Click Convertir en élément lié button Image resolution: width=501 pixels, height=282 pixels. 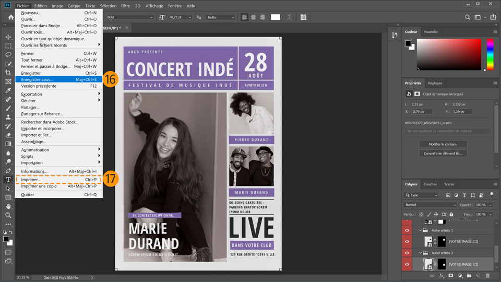click(x=443, y=154)
